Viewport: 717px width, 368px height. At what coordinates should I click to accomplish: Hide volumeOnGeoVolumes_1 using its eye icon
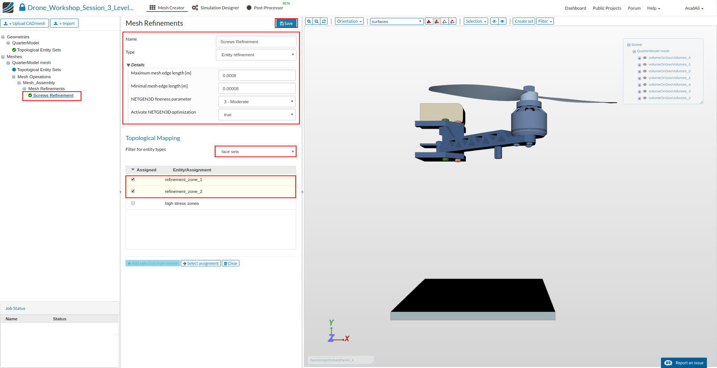[x=645, y=78]
